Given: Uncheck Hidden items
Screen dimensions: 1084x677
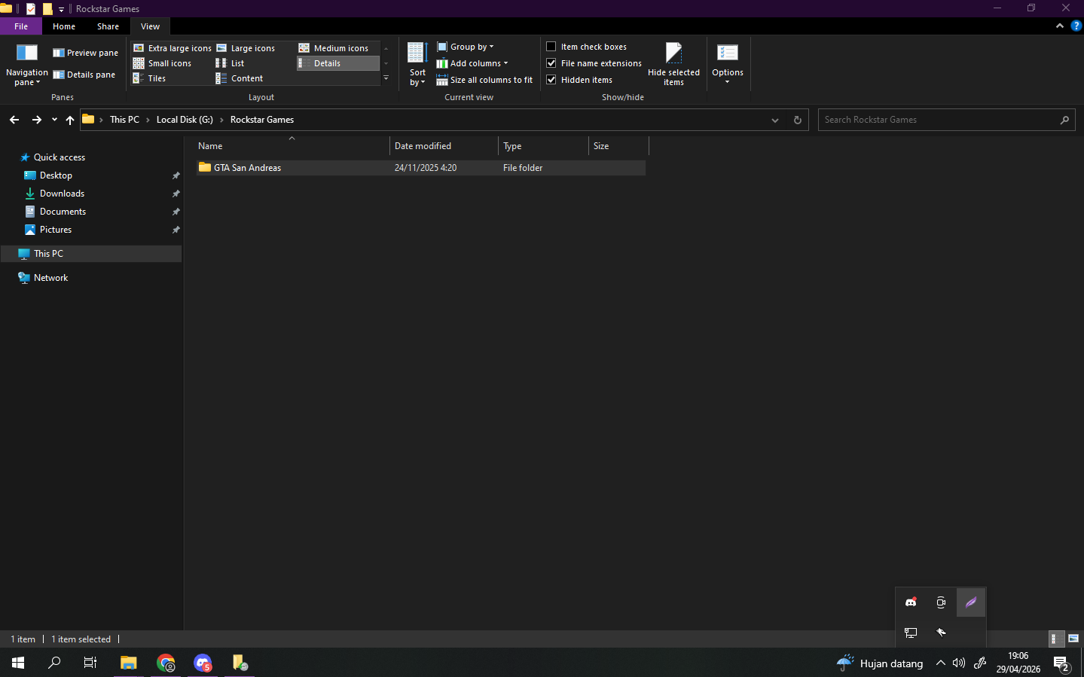Looking at the screenshot, I should coord(551,80).
